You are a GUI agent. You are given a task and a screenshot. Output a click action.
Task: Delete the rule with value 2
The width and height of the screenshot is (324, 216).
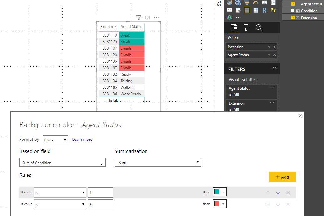[x=288, y=204]
